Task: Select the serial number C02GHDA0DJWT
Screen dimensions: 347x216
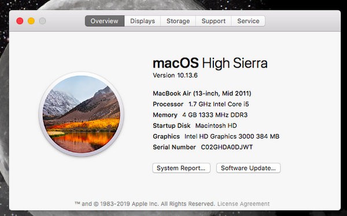Action: click(227, 147)
